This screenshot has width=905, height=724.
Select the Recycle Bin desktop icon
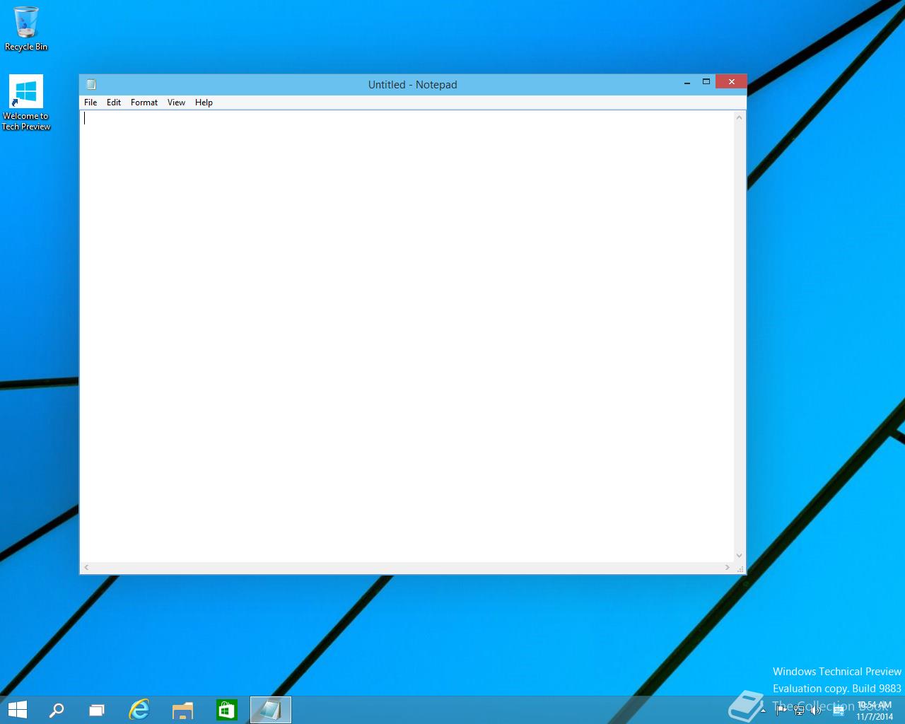26,28
